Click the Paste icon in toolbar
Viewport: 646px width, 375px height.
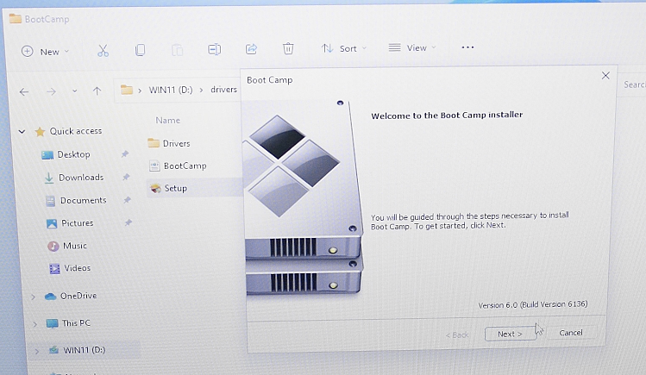177,50
